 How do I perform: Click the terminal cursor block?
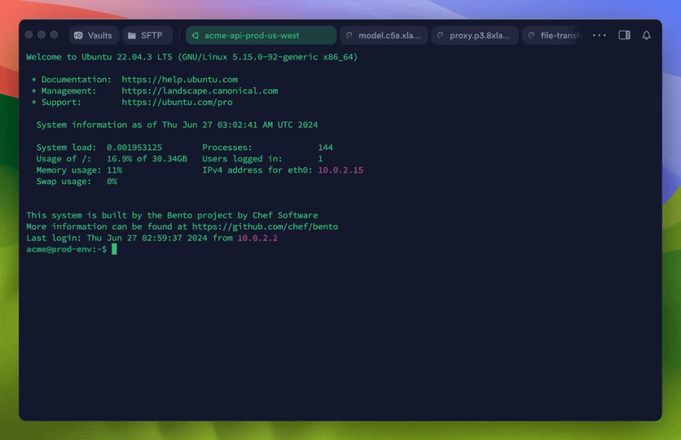point(114,249)
